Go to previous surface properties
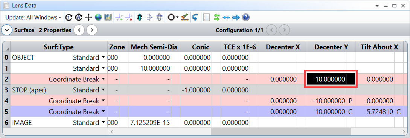Viewport: 410px width, 138px height. pos(79,30)
